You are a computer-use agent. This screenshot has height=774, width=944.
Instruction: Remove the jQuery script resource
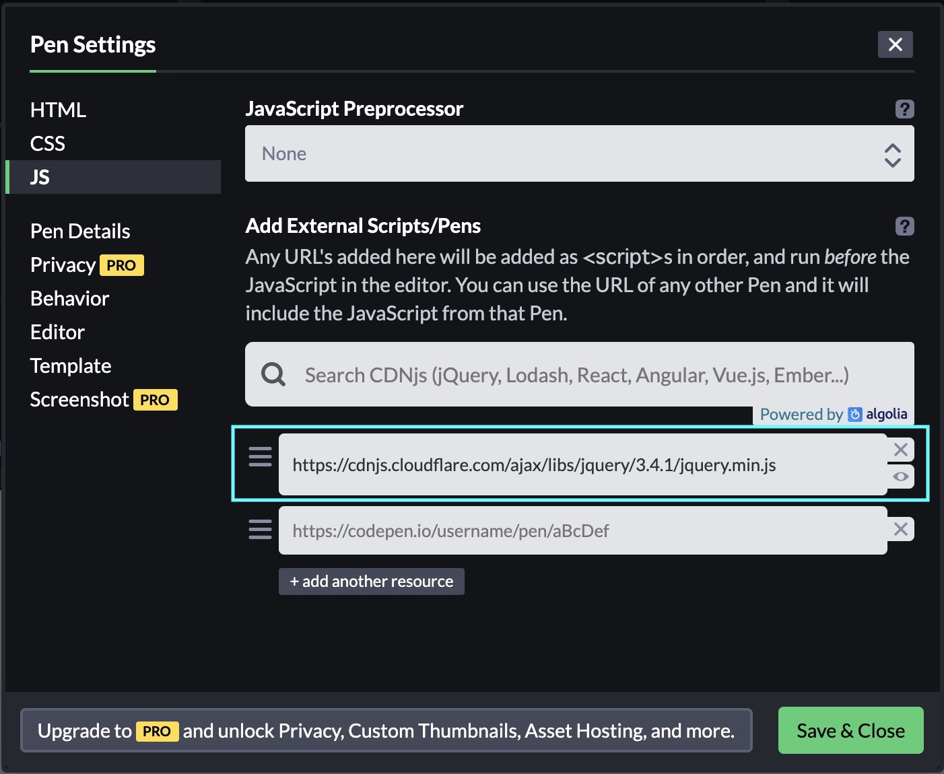pos(900,450)
